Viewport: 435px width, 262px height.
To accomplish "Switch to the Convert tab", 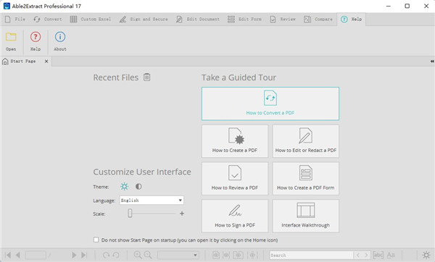I will tap(47, 19).
